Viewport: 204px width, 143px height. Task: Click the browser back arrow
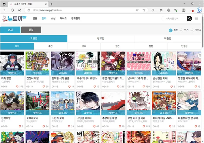[5, 10]
